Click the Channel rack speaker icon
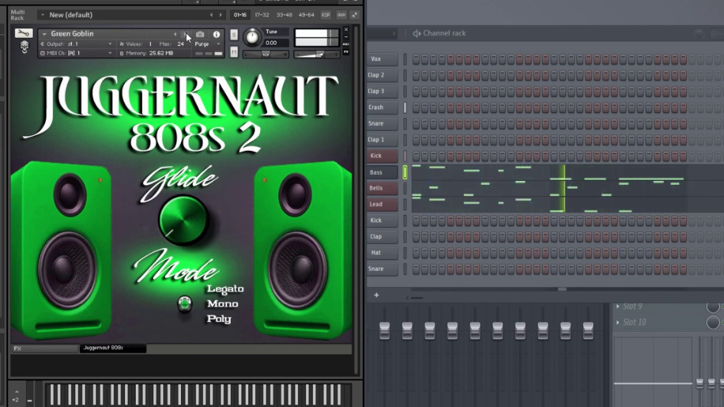Viewport: 724px width, 407px height. point(417,33)
